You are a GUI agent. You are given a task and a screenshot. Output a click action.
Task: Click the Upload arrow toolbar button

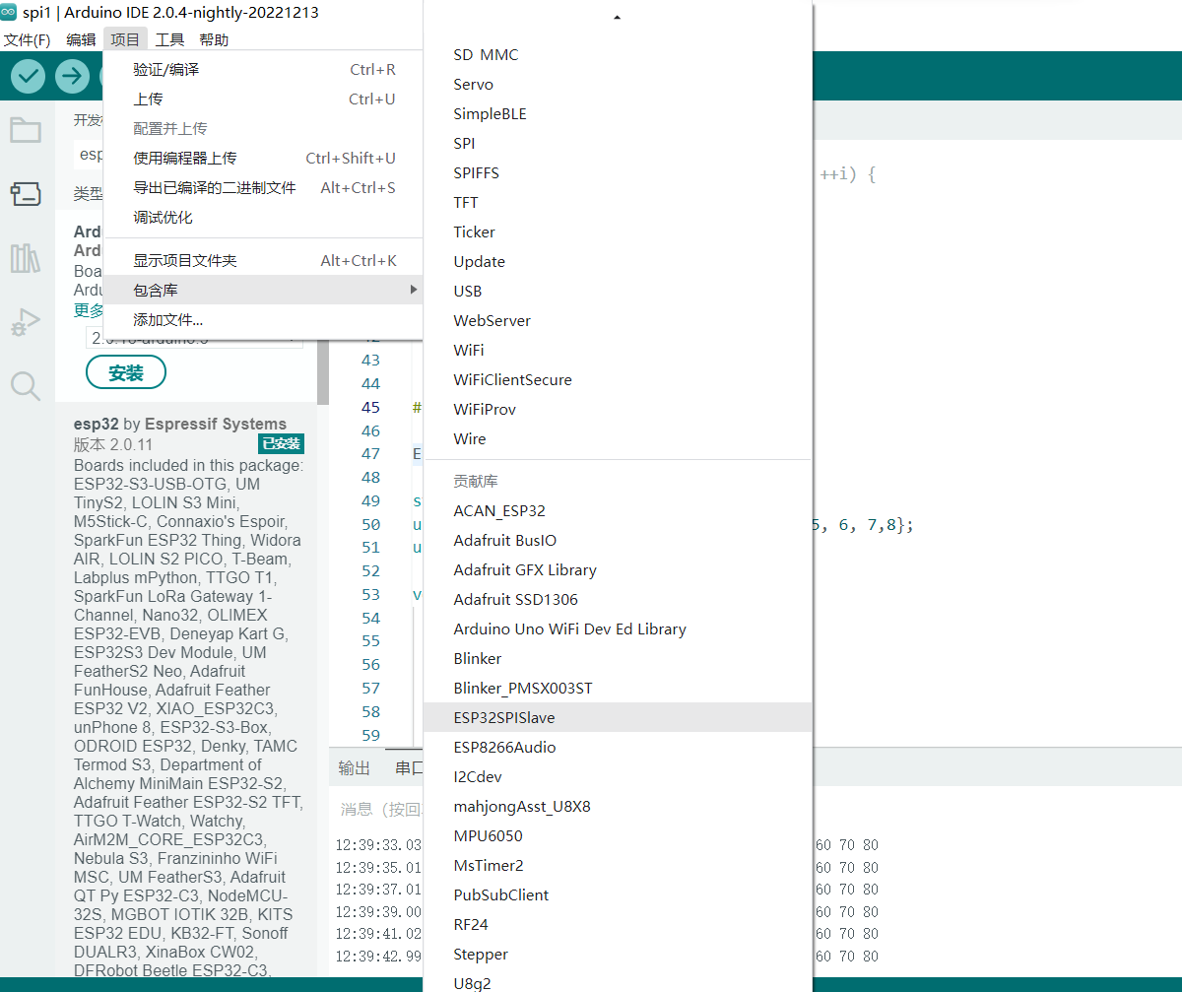tap(72, 76)
